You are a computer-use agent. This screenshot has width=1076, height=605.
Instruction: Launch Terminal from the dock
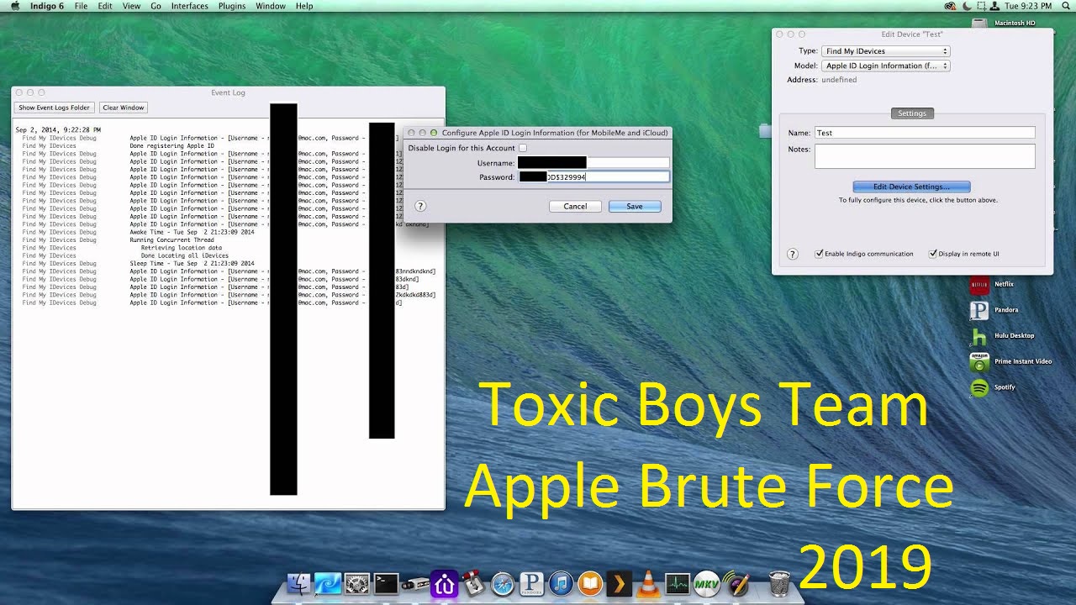click(x=386, y=583)
